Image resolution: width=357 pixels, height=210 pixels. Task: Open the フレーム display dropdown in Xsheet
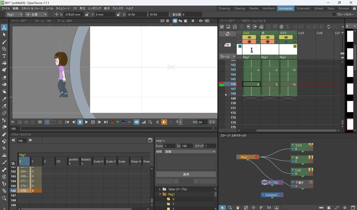pyautogui.click(x=228, y=56)
